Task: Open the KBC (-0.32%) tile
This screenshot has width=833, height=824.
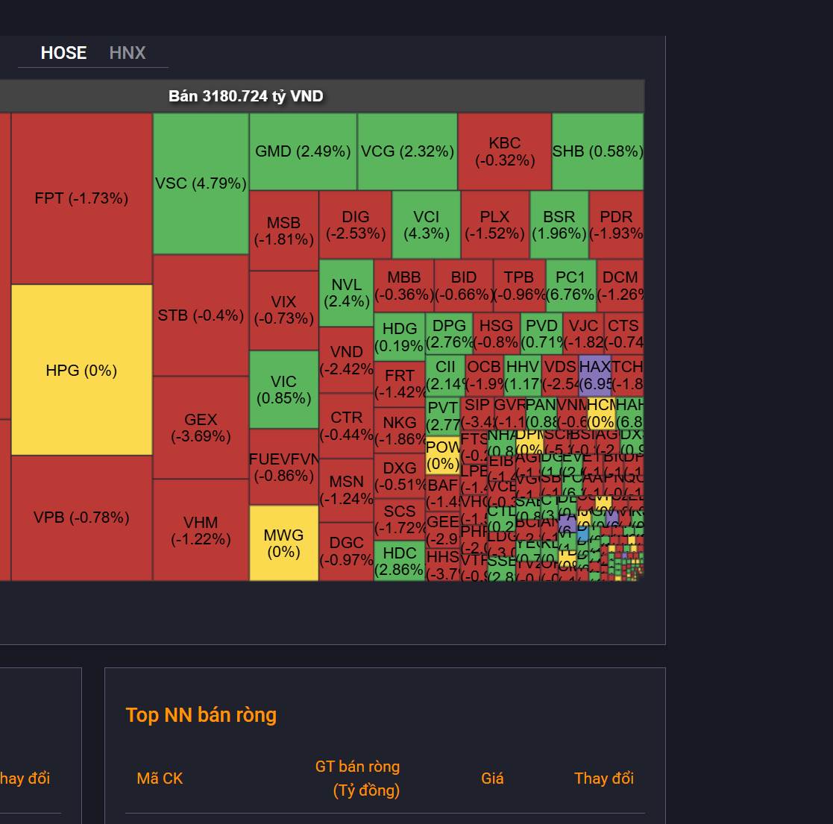Action: tap(505, 151)
